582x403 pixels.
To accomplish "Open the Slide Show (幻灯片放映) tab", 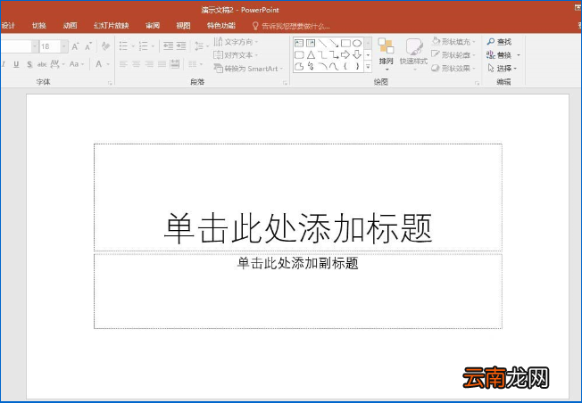I will 111,26.
